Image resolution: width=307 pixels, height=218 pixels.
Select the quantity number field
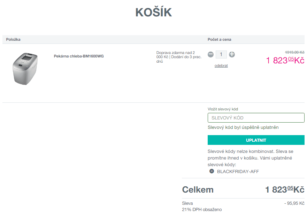pos(221,54)
